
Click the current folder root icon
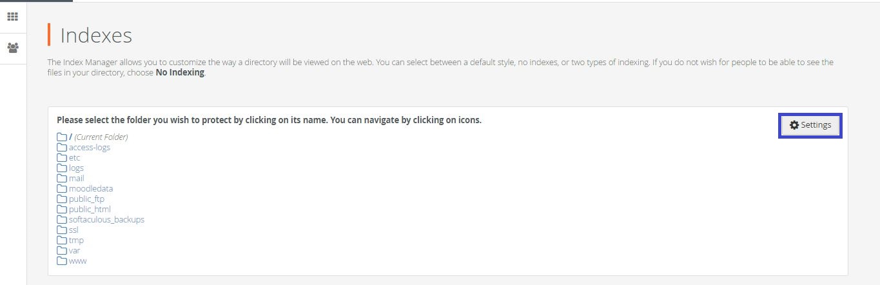coord(62,137)
